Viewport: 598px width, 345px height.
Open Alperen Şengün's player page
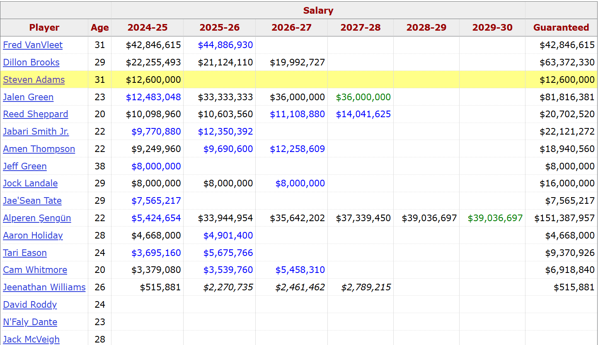37,218
